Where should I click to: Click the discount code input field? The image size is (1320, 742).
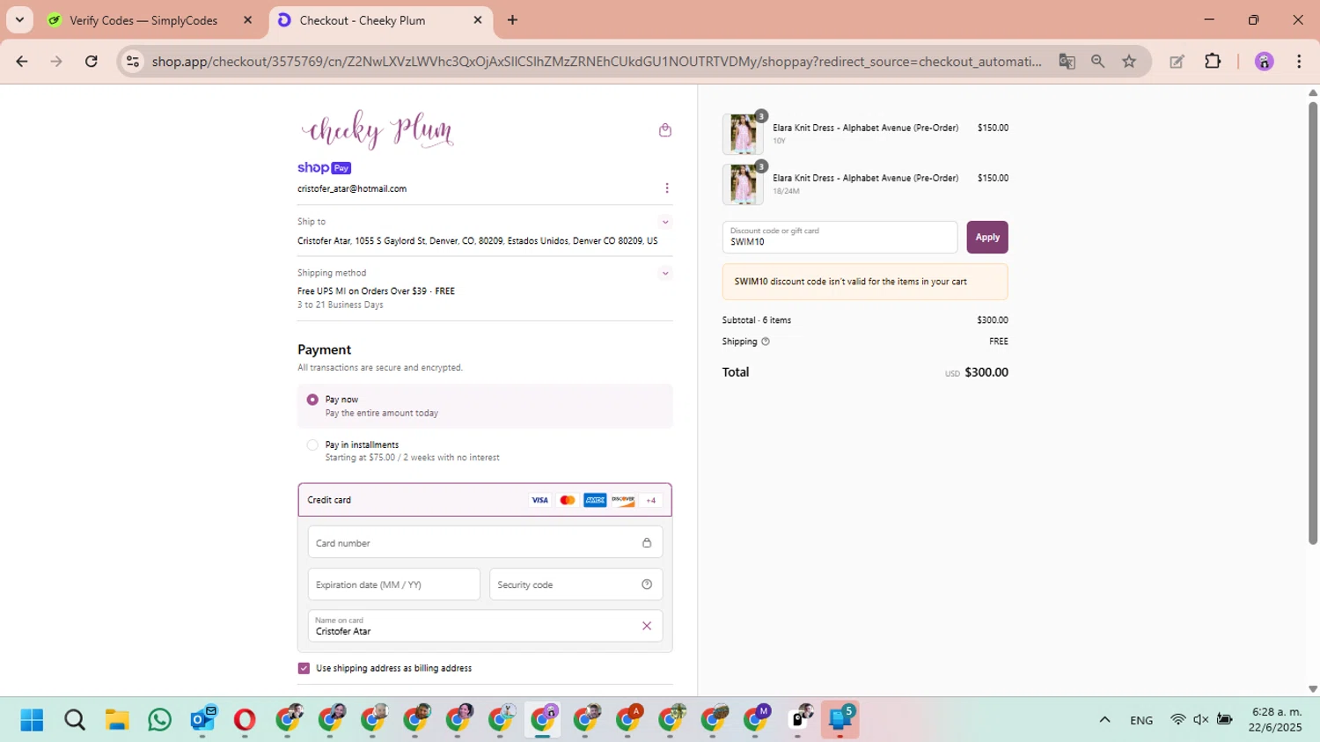click(x=840, y=238)
